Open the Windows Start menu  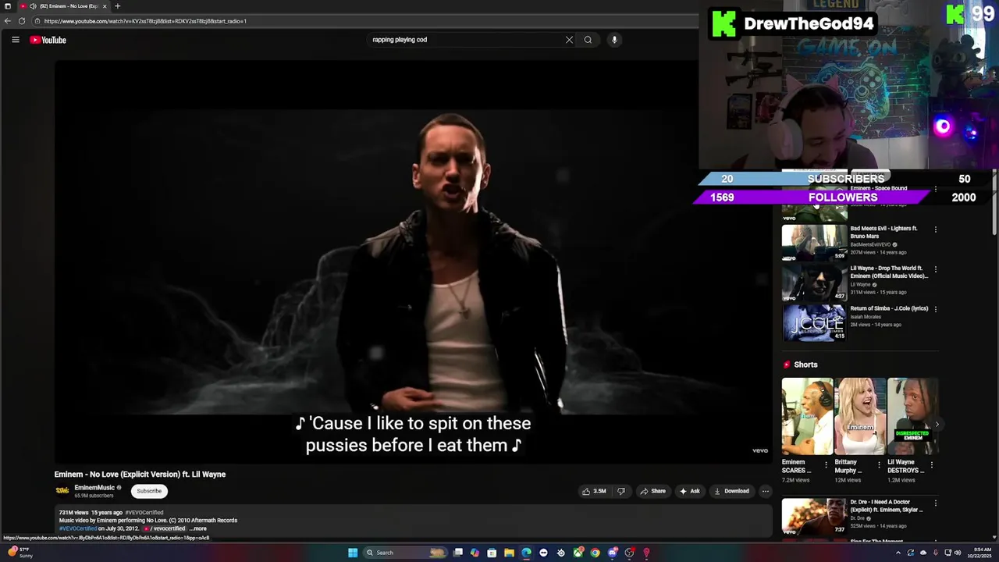click(x=353, y=553)
